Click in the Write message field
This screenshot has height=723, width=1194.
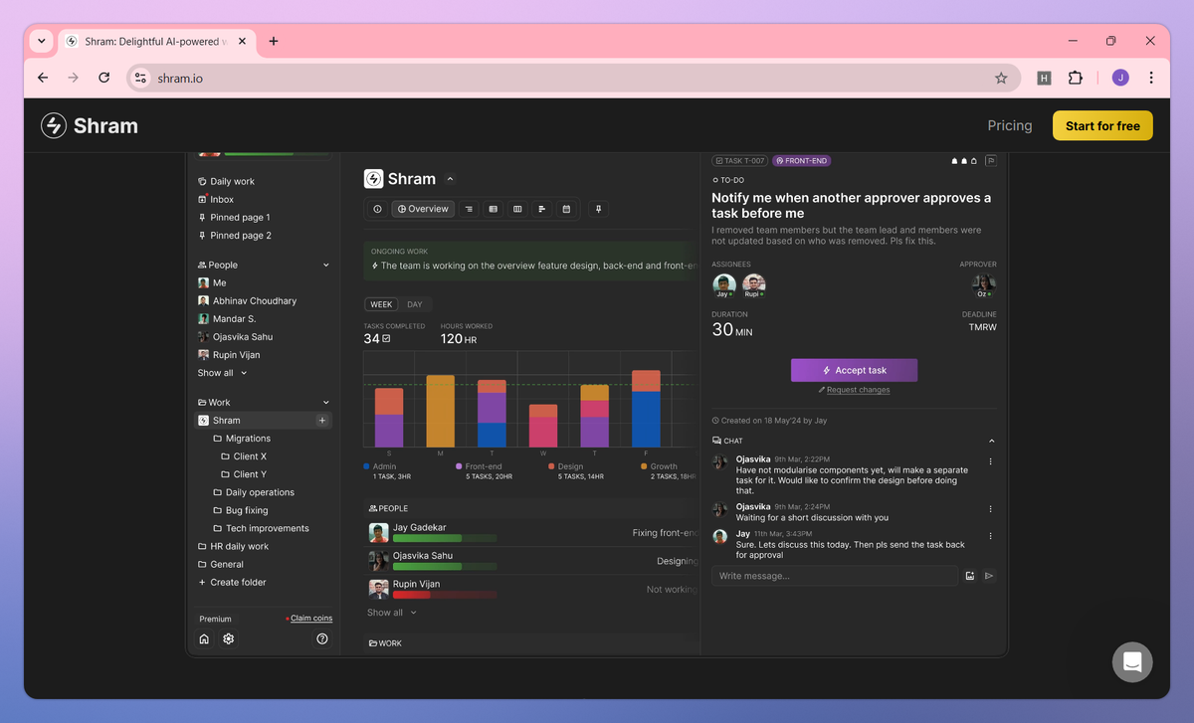coord(834,576)
